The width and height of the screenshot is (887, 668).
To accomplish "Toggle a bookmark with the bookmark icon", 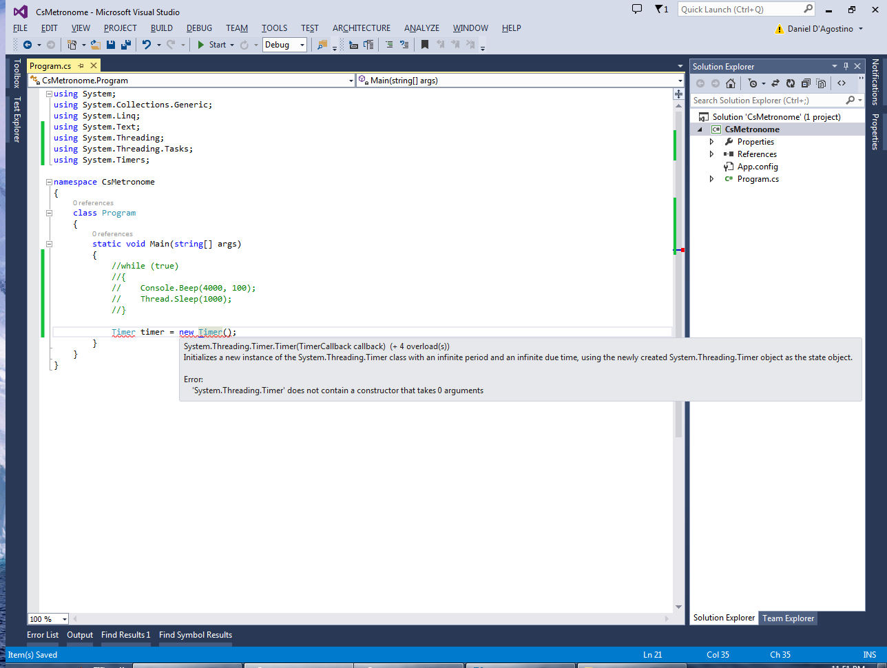I will click(x=425, y=45).
